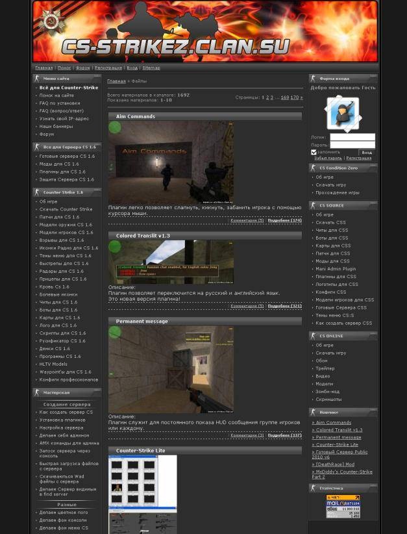Click the runner icon beside Новинки header
The width and height of the screenshot is (407, 534).
(314, 412)
